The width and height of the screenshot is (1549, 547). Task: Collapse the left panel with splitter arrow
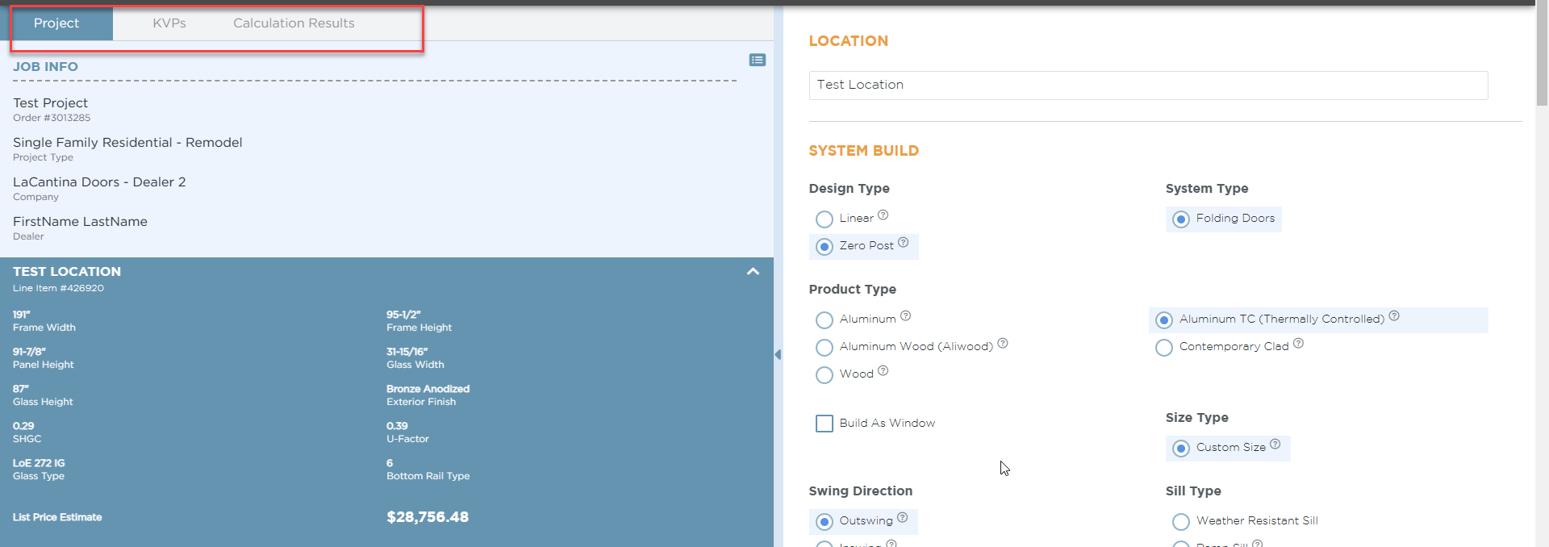coord(778,354)
